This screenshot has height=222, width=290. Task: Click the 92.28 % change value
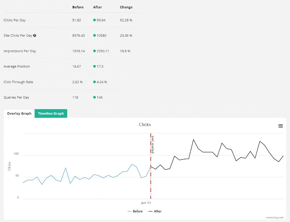pos(126,20)
